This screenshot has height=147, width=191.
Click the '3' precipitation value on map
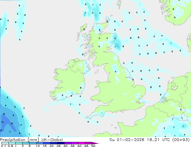(x=15, y=107)
